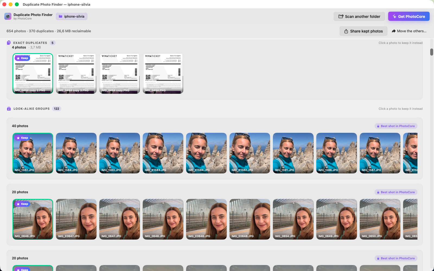Viewport: 434px width, 271px height.
Task: Select thumbnail IMG_0494.PNG
Action: [163, 73]
